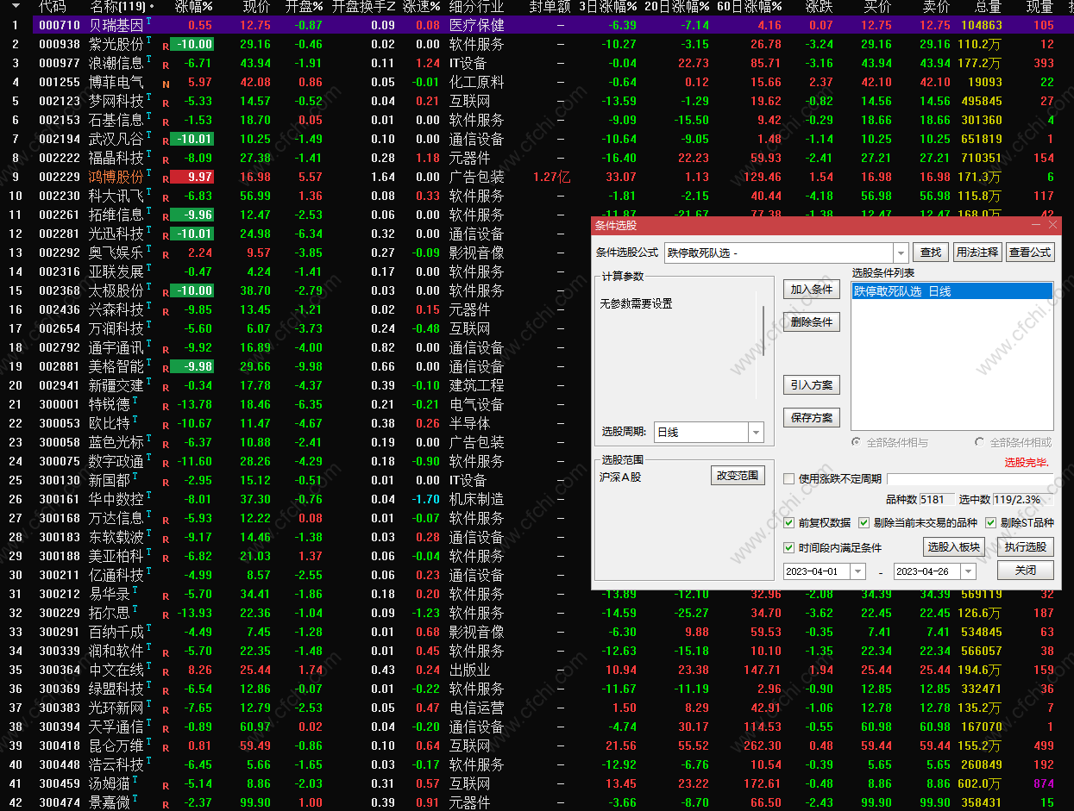Sort by 名称(119) column header
Viewport: 1074px width, 811px height.
(117, 7)
